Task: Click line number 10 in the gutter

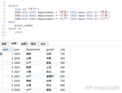Action: (3, 25)
